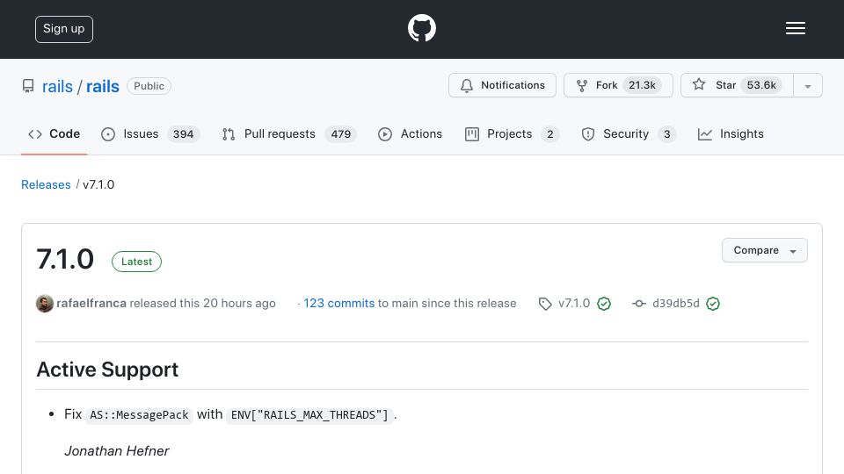The image size is (844, 474).
Task: Click the ENV["RAILS_MAX_THREADS"] code text
Action: (309, 415)
